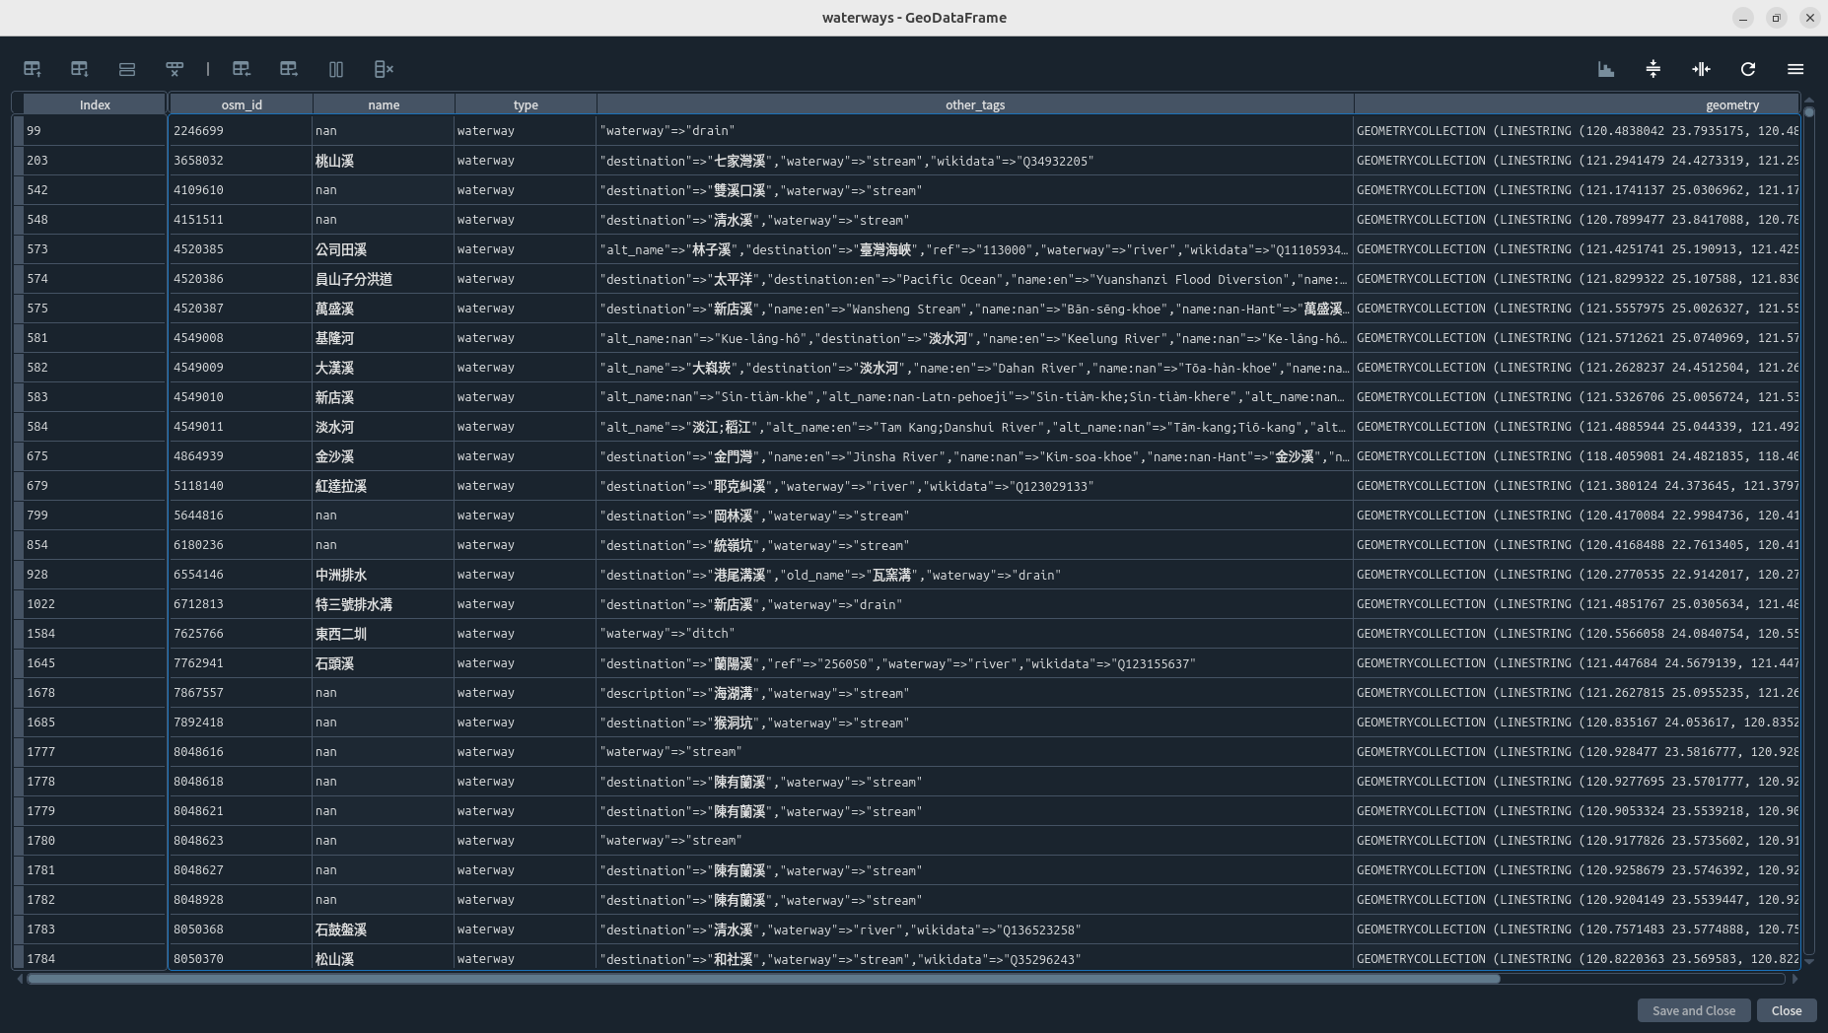Click the insert row below icon
The image size is (1828, 1033).
pos(80,69)
